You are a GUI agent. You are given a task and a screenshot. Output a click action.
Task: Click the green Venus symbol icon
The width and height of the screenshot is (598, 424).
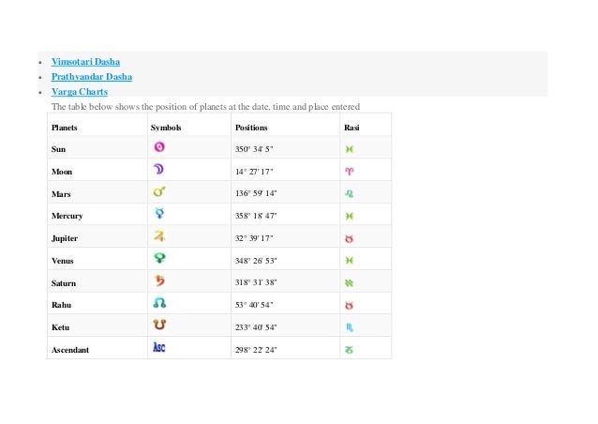(x=159, y=259)
